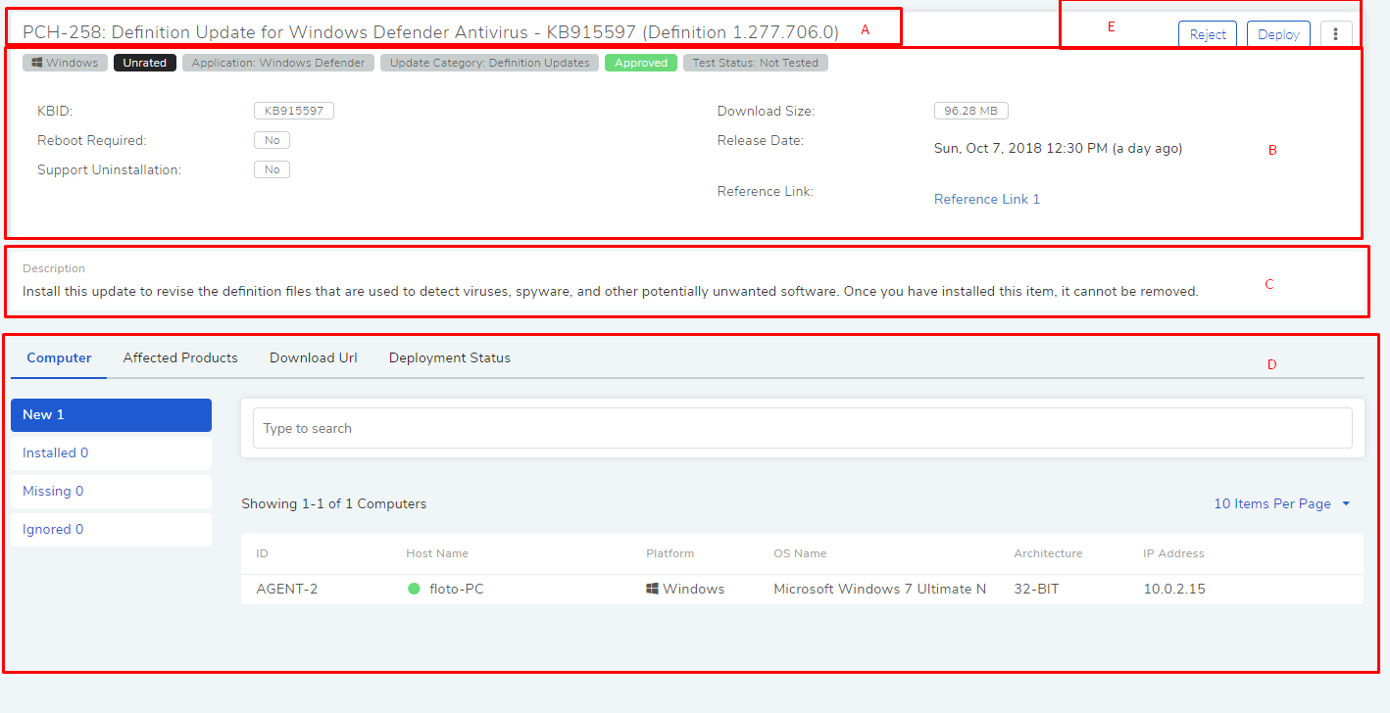This screenshot has width=1390, height=713.
Task: Open the Download Url tab
Action: pyautogui.click(x=314, y=357)
